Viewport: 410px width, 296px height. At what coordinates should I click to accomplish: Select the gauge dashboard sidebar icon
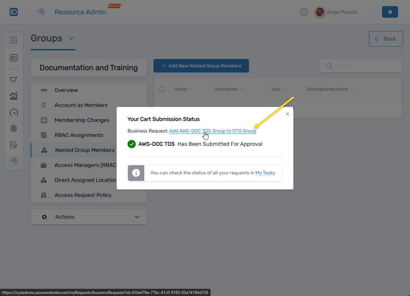pos(14,112)
